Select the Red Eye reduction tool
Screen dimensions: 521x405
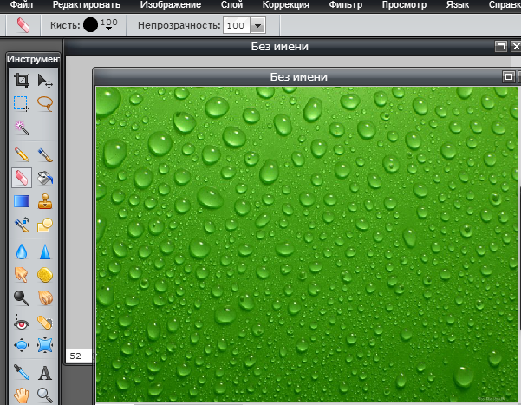click(x=22, y=322)
